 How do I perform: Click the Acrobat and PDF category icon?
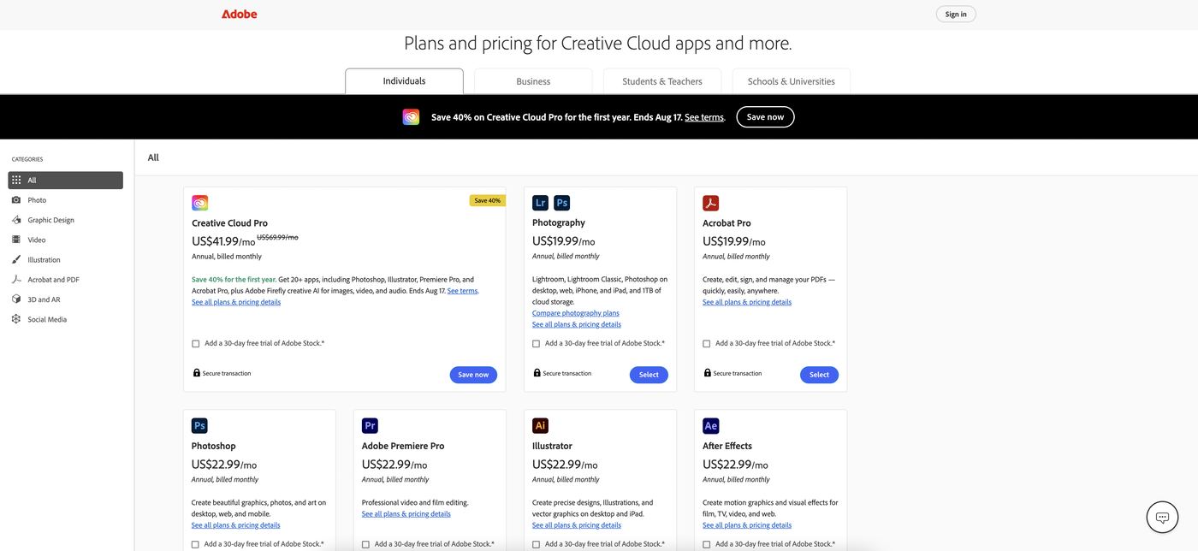click(16, 280)
